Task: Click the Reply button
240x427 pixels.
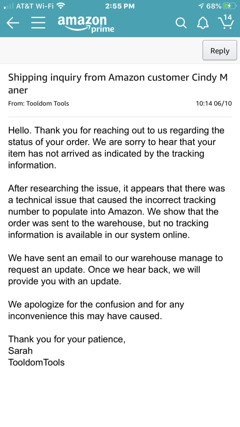Action: [x=220, y=51]
